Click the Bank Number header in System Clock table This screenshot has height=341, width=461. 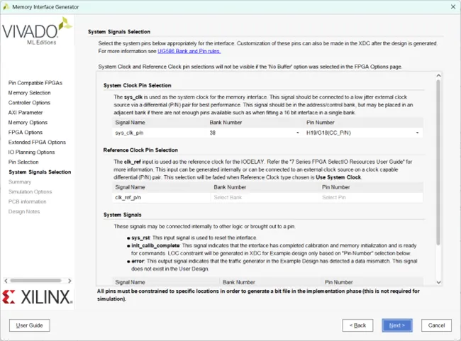(226, 122)
